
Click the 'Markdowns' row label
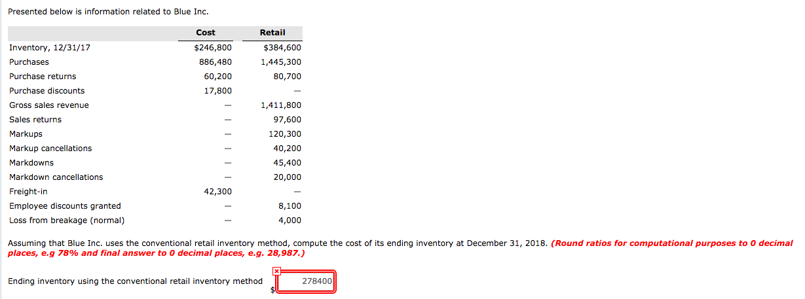[31, 163]
